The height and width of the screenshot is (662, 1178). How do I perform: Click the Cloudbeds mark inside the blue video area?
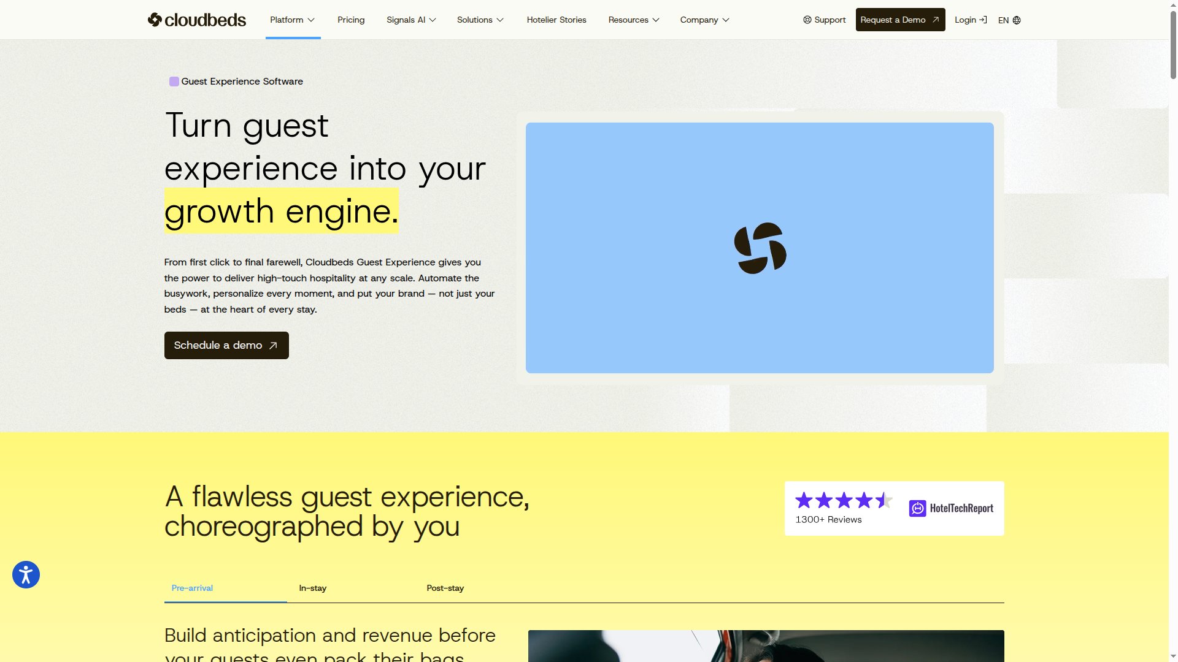tap(760, 248)
